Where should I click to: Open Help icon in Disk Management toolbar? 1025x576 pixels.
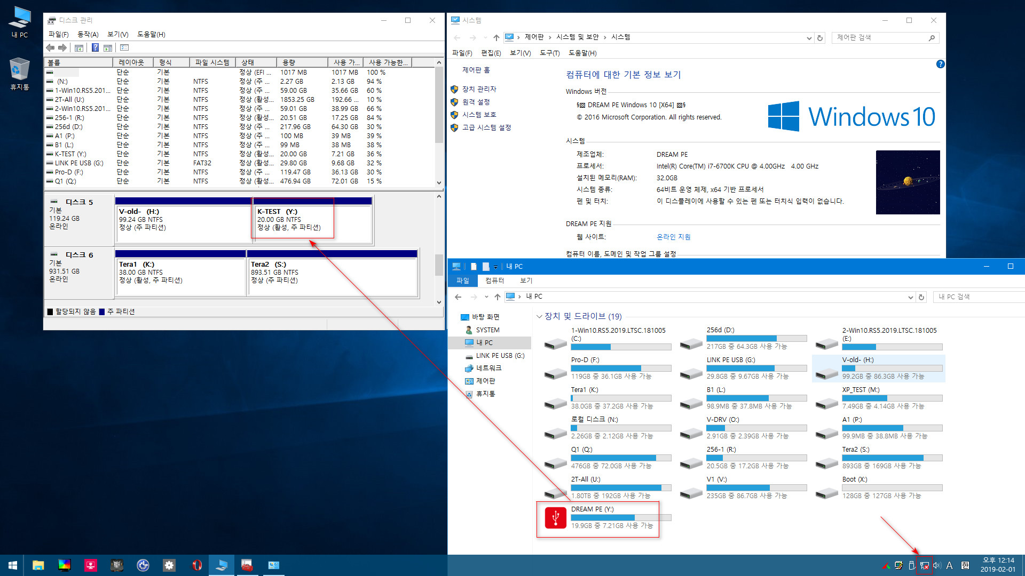(95, 48)
